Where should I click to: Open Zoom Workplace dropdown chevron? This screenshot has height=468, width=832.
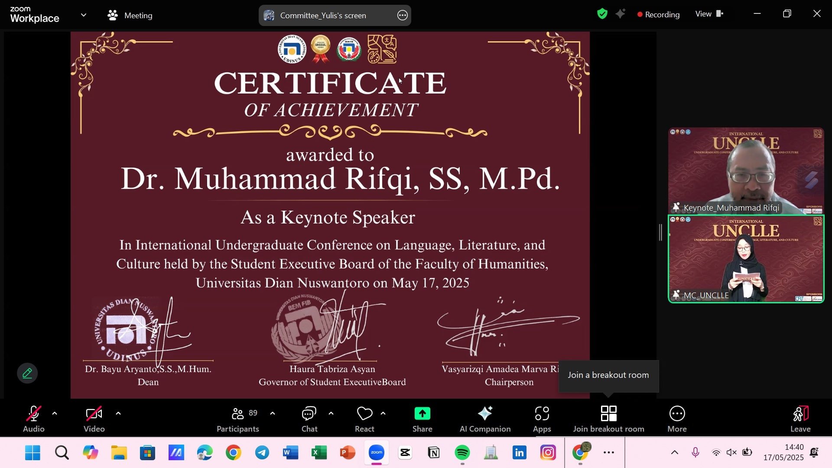[x=84, y=15]
